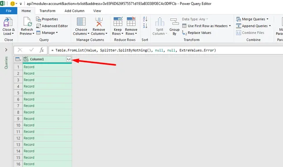Click the Excel icon in title bar
Image resolution: width=283 pixels, height=167 pixels.
pyautogui.click(x=2, y=3)
